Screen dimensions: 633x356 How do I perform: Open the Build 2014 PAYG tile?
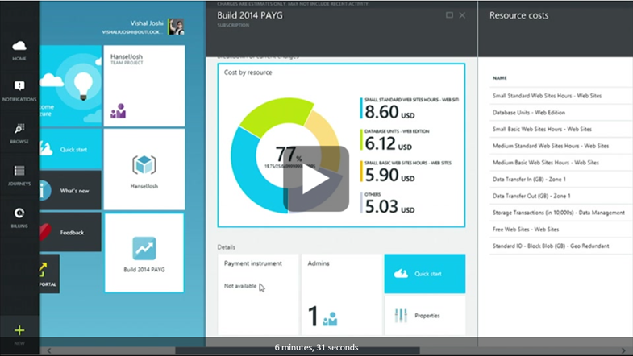coord(144,253)
